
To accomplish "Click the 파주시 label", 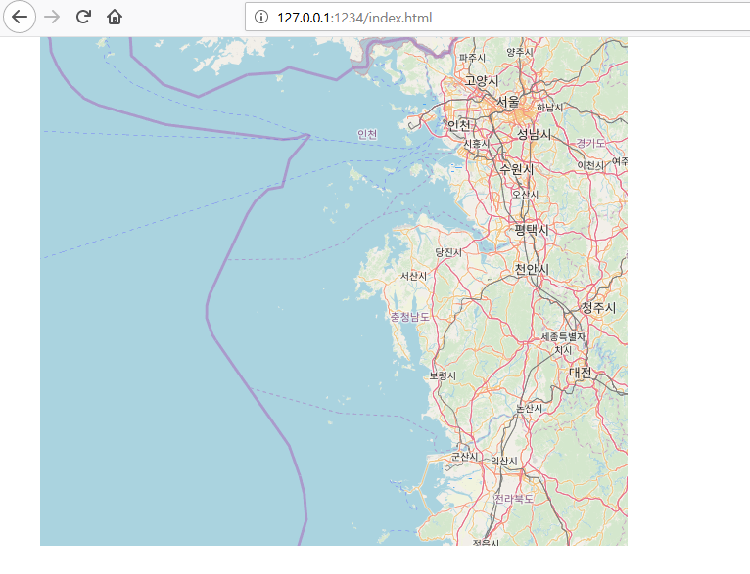I will [x=472, y=58].
